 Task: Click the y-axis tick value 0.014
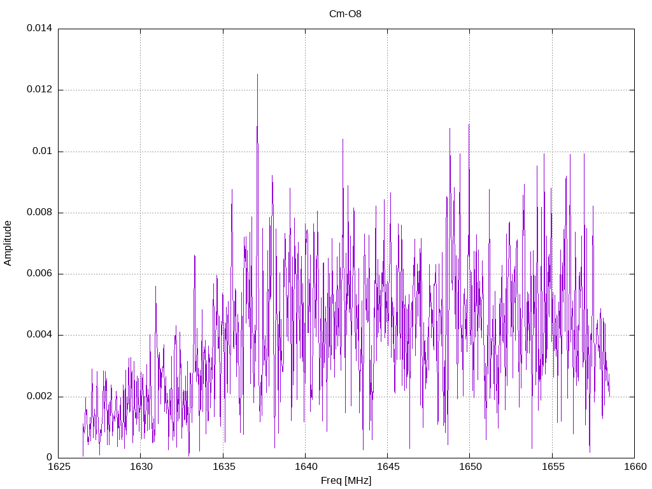(39, 28)
